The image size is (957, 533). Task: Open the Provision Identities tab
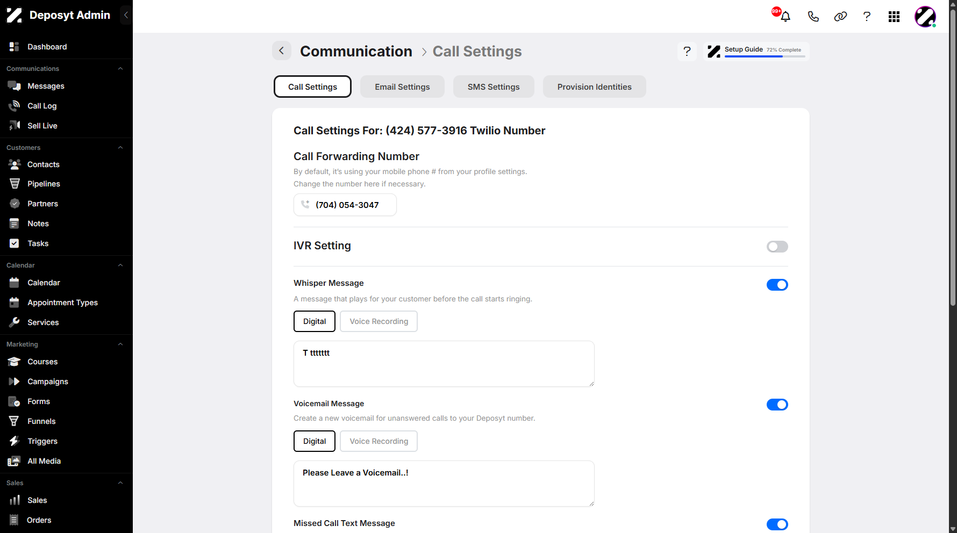(x=594, y=87)
